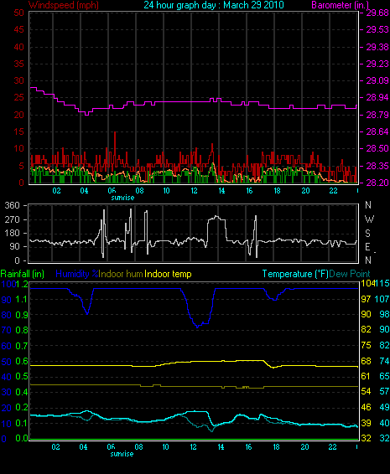Click the 18 hour tick on bottom graph

pyautogui.click(x=277, y=447)
